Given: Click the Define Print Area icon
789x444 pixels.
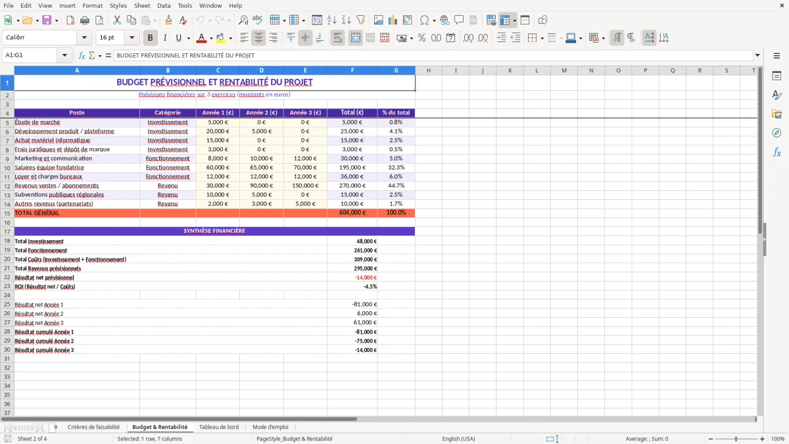Looking at the screenshot, I should (x=491, y=20).
